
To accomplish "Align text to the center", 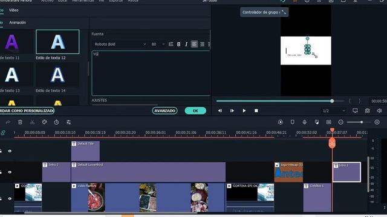I will (202, 44).
